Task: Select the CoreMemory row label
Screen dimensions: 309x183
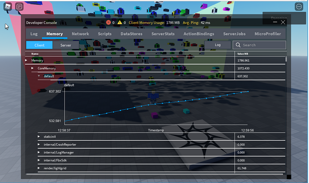Action: pos(47,68)
